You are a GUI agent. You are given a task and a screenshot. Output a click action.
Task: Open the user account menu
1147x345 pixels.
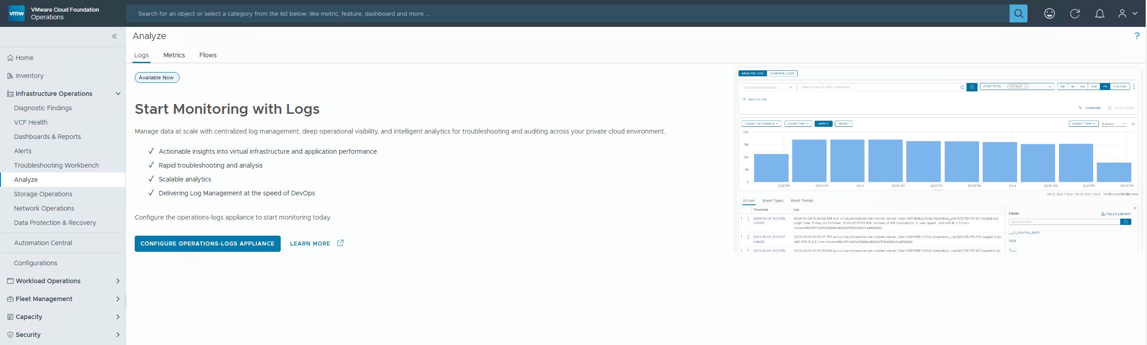[1127, 14]
